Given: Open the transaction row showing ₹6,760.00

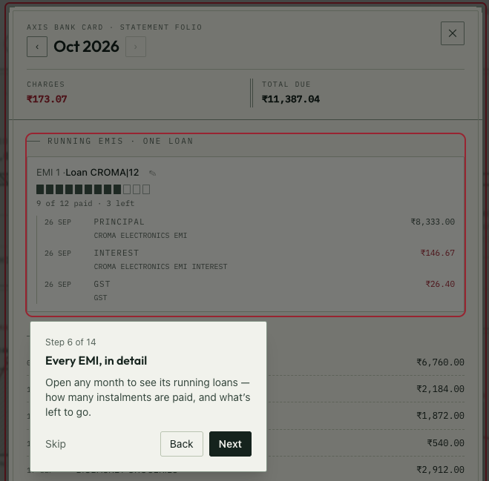Looking at the screenshot, I should [x=246, y=362].
